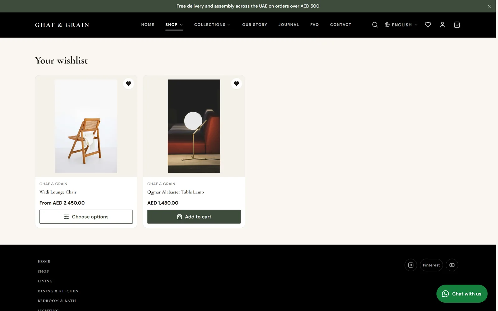Dismiss the free delivery announcement bar
The image size is (498, 311).
489,6
